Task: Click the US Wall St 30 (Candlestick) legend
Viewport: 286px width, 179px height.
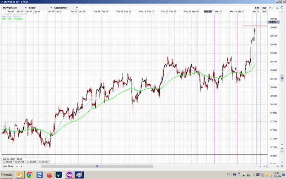Action: coord(15,14)
